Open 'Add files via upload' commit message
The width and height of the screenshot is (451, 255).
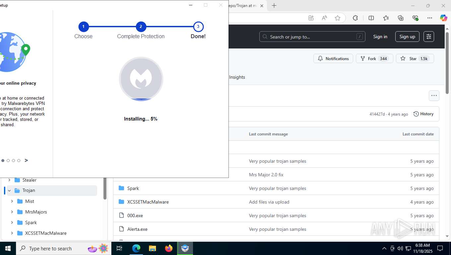(x=269, y=202)
